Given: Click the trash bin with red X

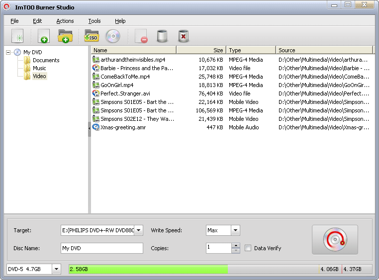Looking at the screenshot, I should [x=184, y=36].
